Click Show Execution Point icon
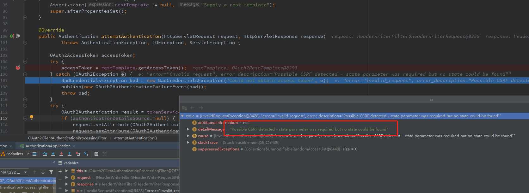This screenshot has width=529, height=193. pyautogui.click(x=34, y=154)
